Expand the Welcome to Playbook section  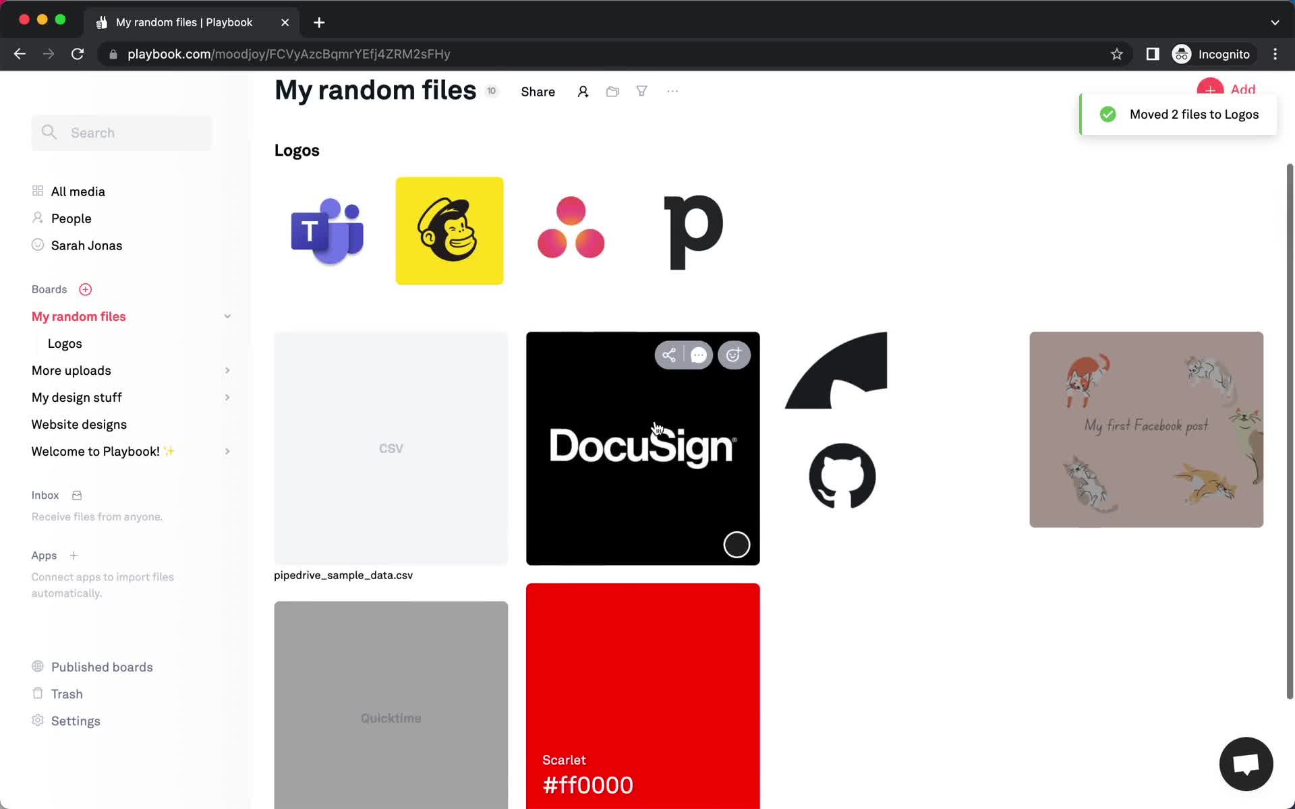(x=226, y=451)
